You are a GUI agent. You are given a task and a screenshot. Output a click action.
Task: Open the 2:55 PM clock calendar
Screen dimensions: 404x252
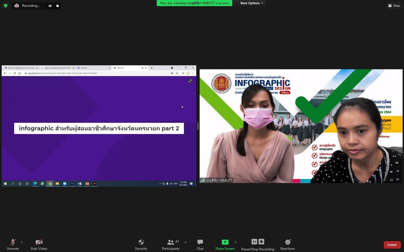tap(183, 184)
